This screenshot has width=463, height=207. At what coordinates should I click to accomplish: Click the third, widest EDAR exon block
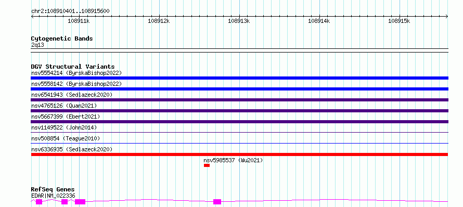(x=80, y=202)
